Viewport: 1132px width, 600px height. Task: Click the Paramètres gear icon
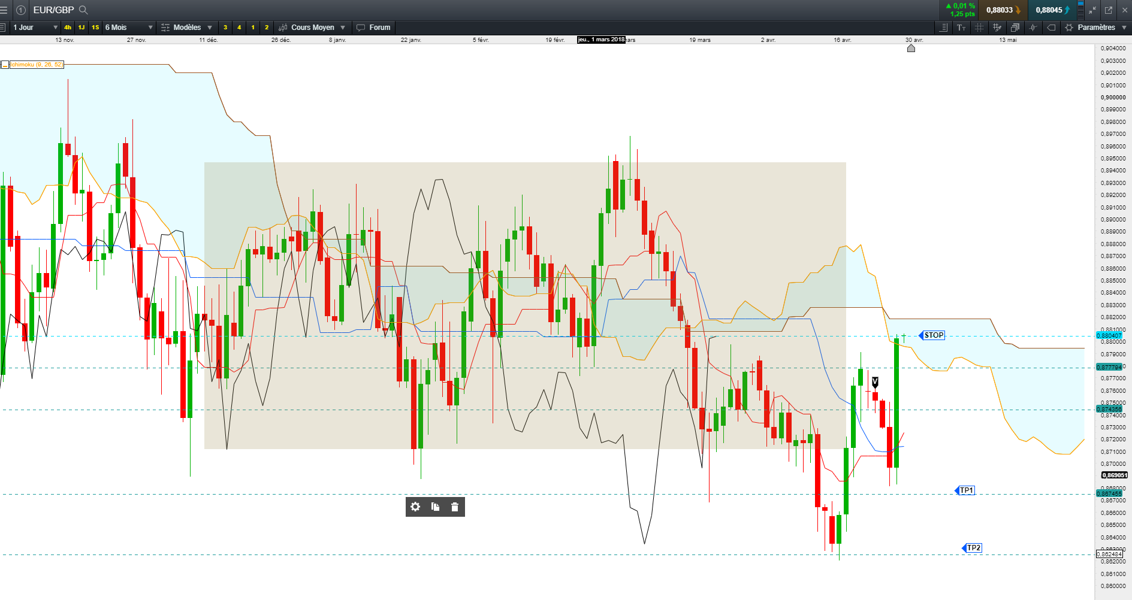coord(1069,28)
